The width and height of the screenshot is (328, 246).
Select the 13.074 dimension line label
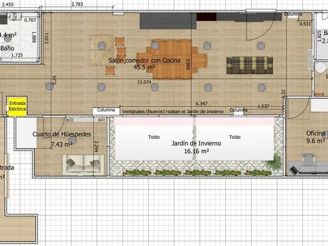click(144, 82)
